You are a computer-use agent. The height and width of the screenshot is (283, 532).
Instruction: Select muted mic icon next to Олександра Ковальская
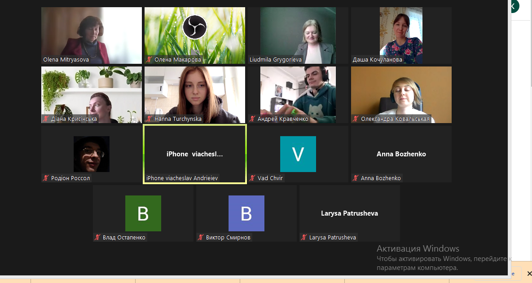pyautogui.click(x=356, y=119)
